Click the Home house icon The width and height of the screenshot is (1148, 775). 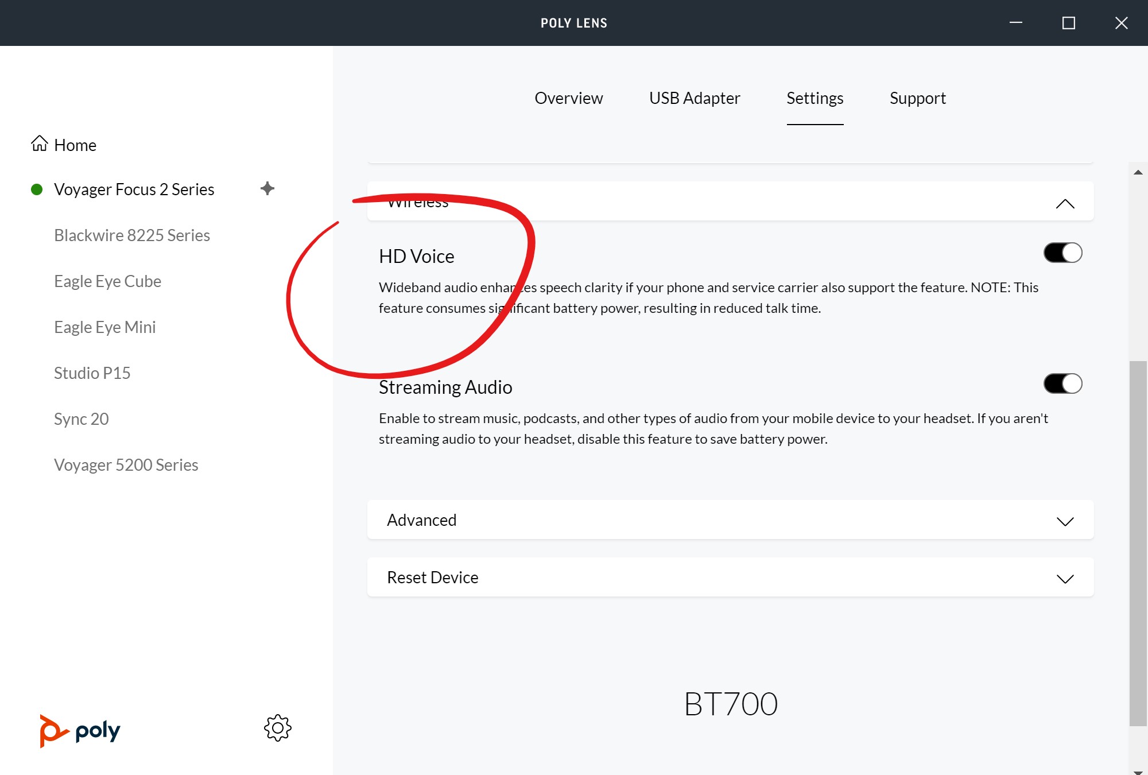point(40,144)
